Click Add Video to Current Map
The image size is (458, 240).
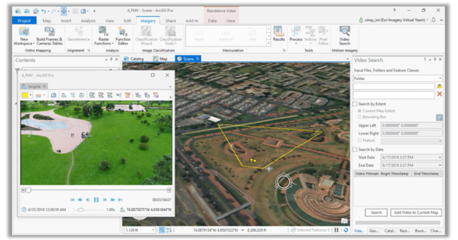(416, 212)
